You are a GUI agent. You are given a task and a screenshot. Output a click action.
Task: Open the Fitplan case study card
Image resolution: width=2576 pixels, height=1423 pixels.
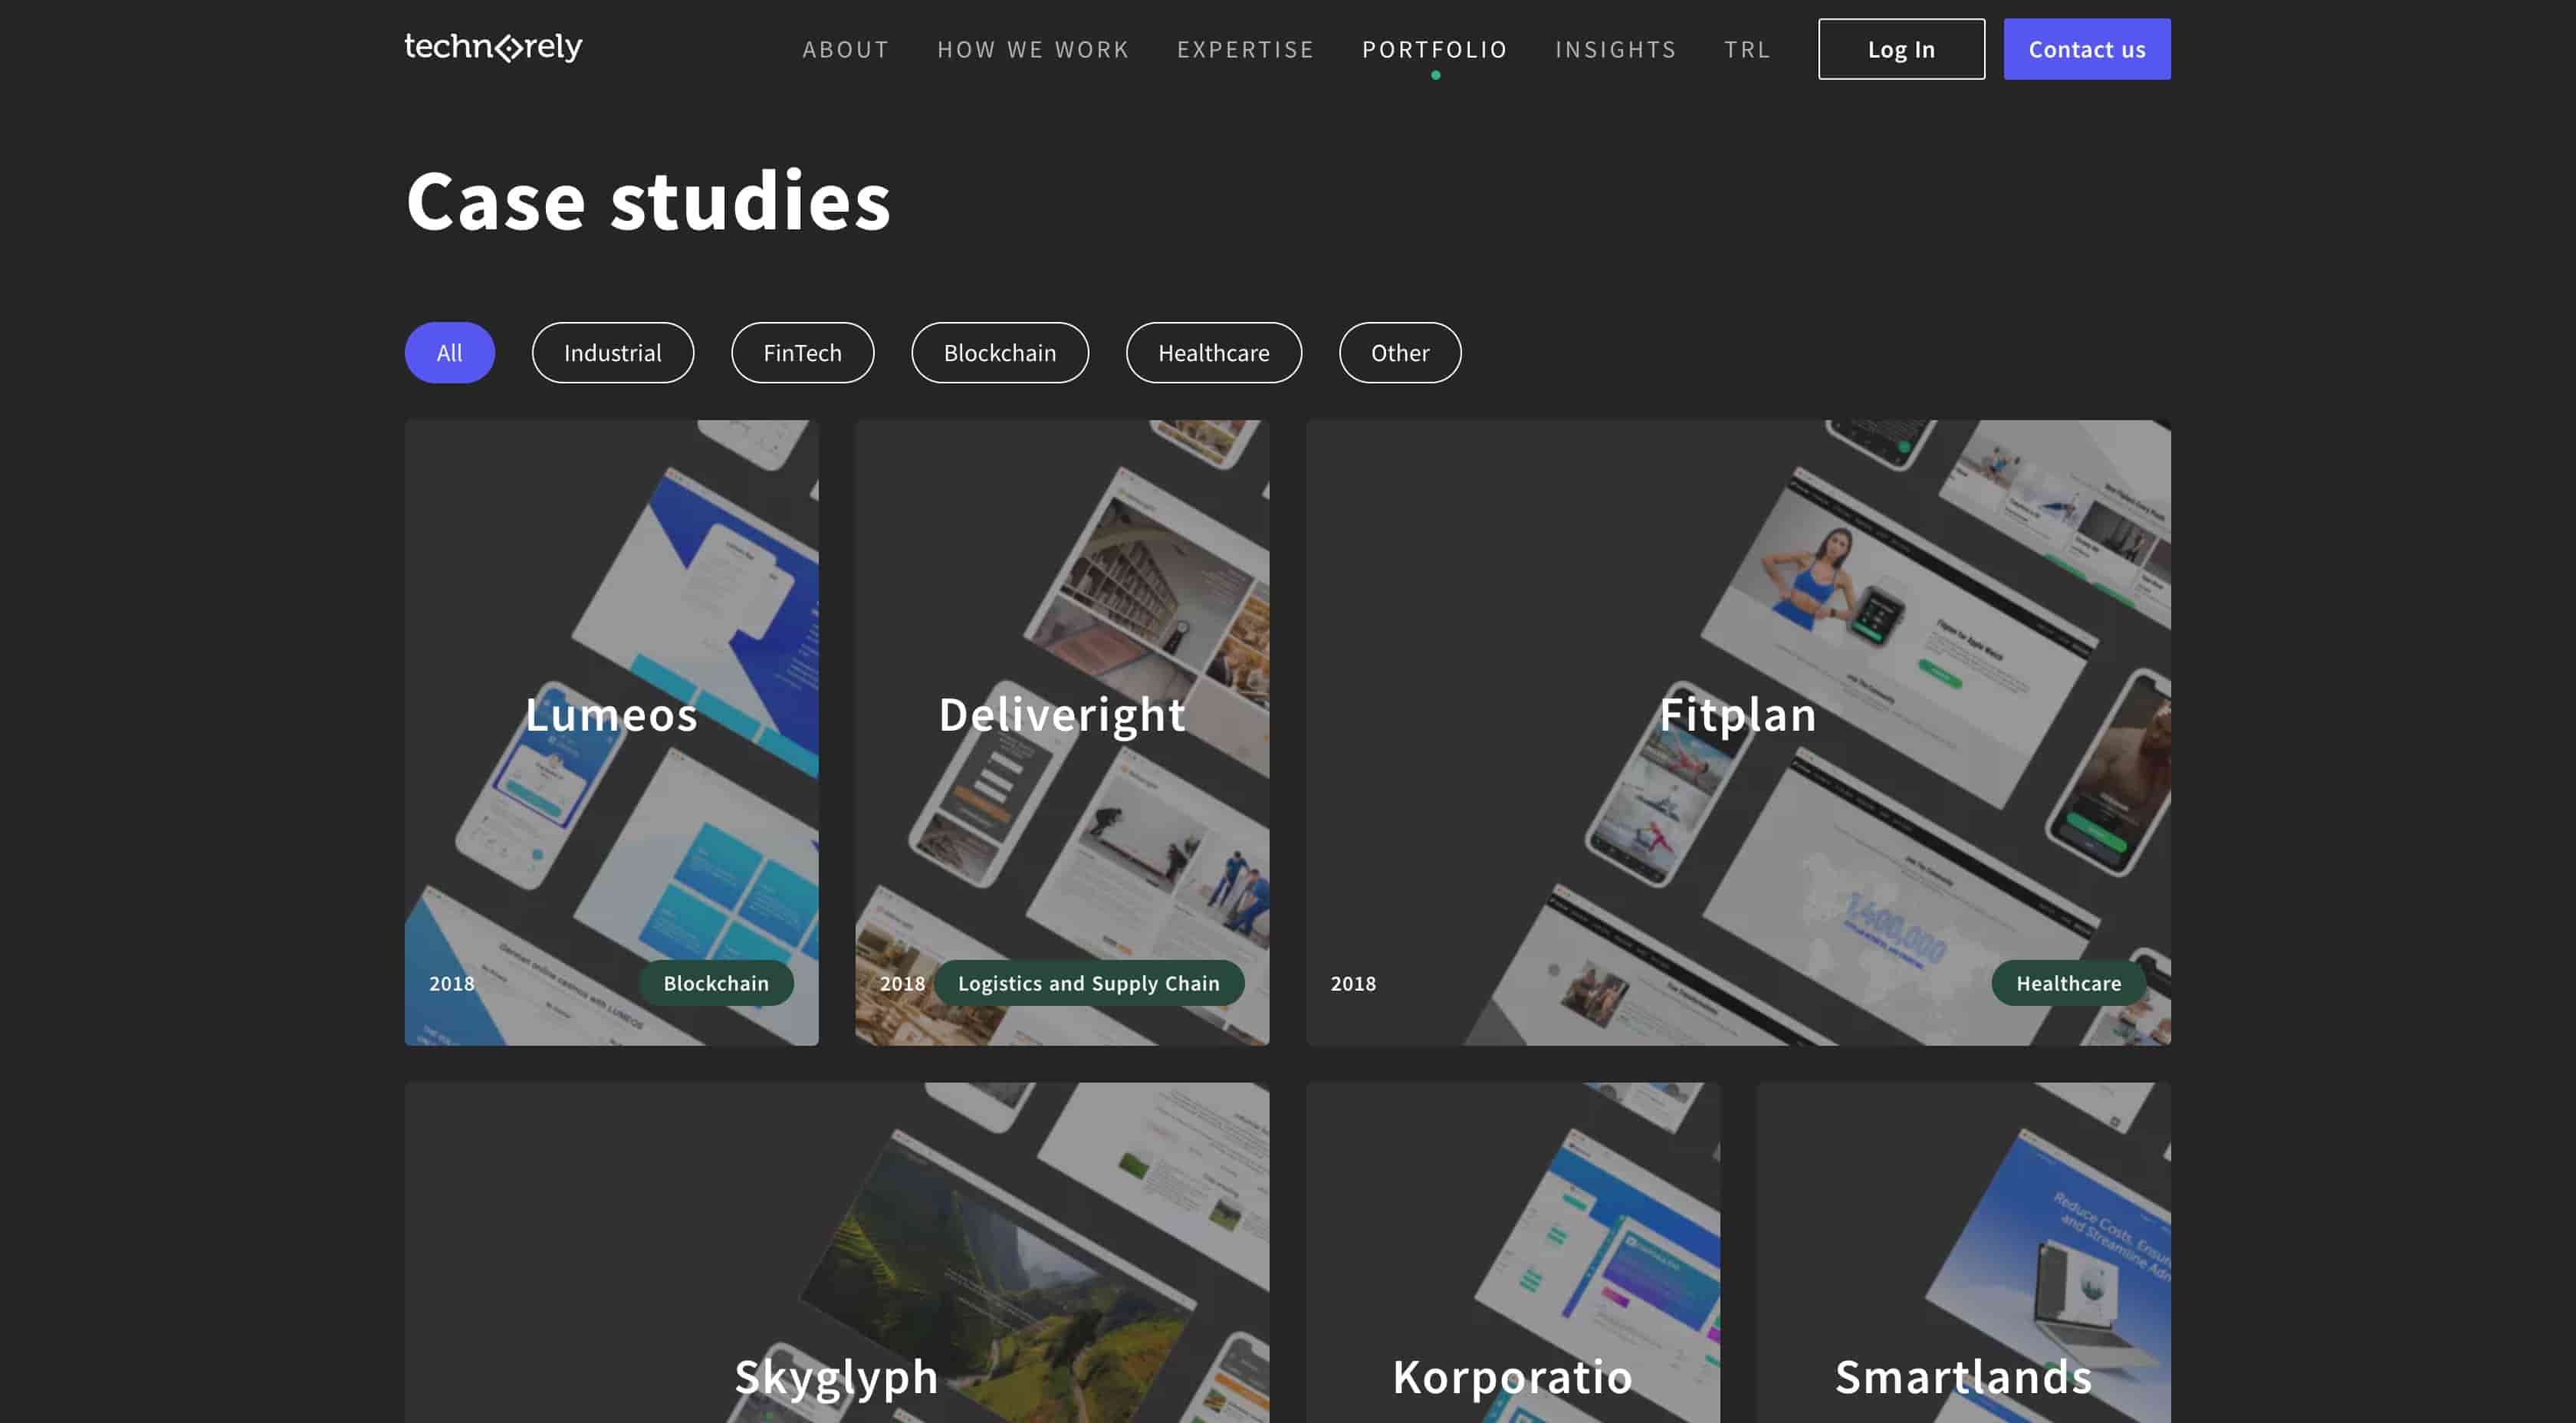(x=1737, y=714)
